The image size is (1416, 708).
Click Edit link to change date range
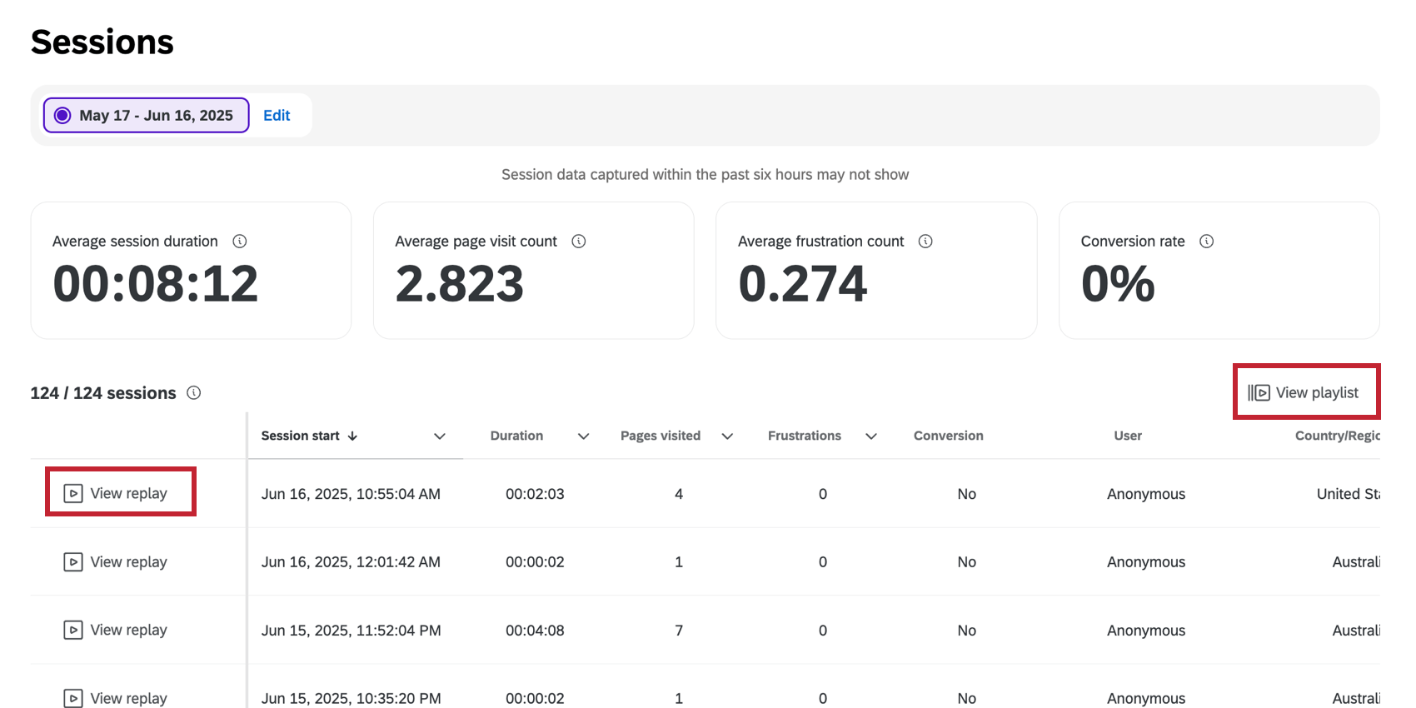pos(277,116)
